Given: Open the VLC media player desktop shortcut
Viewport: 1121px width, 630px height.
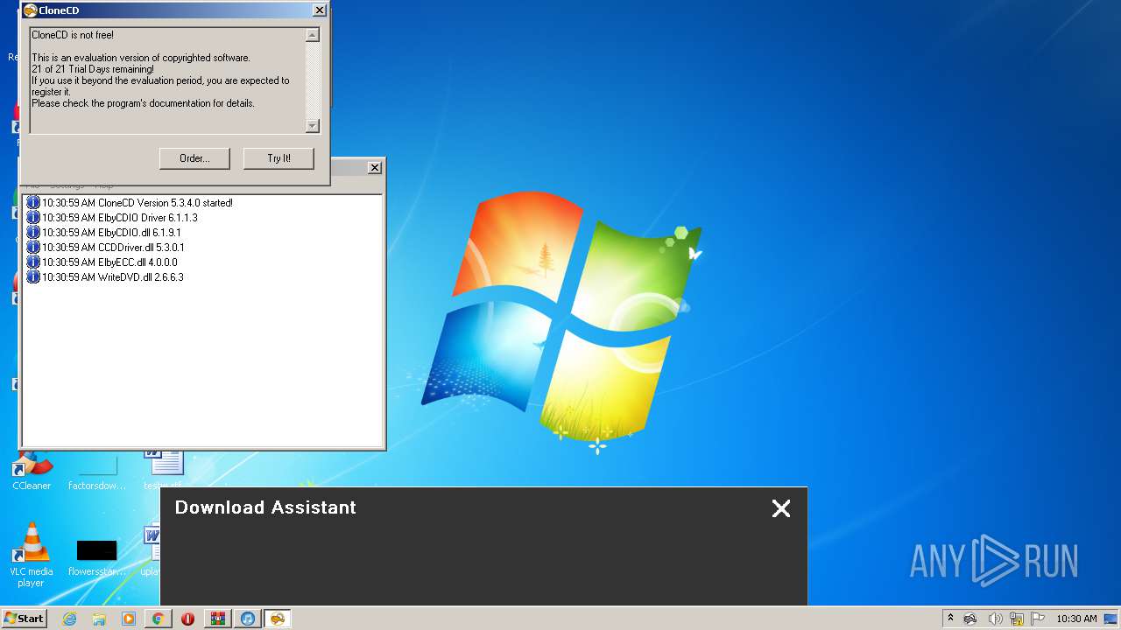Looking at the screenshot, I should click(32, 555).
